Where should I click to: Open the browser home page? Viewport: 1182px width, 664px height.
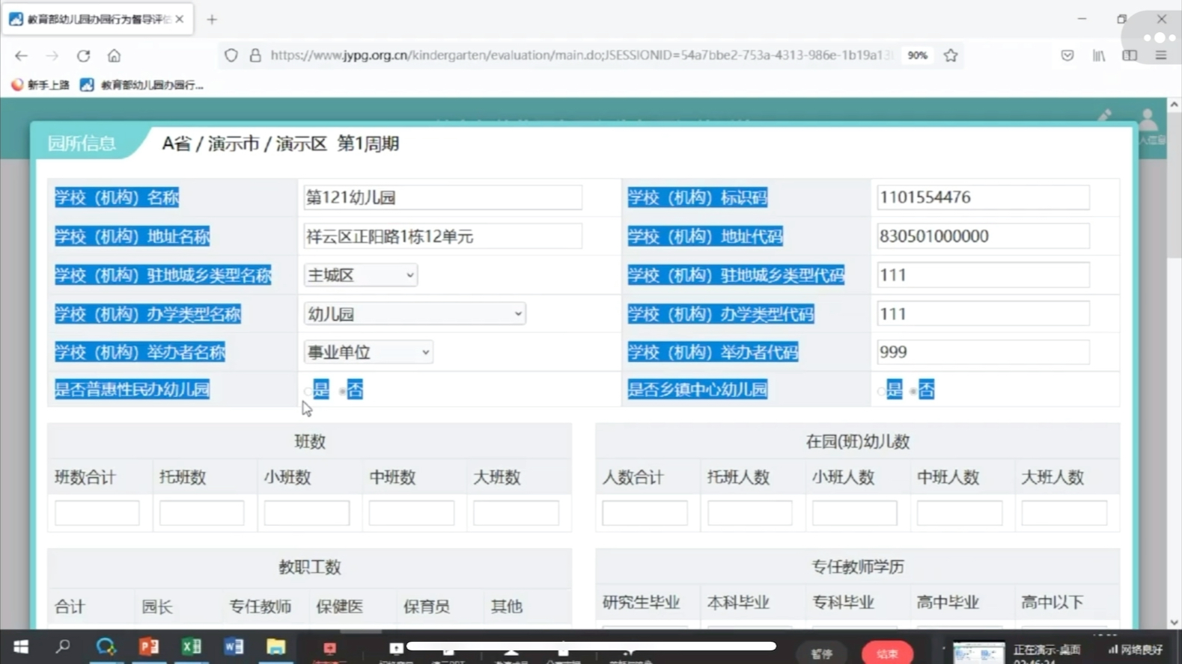click(x=114, y=55)
